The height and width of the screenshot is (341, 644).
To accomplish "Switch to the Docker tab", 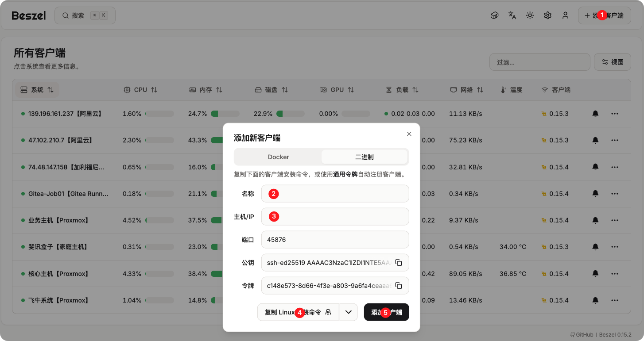I will pos(278,157).
